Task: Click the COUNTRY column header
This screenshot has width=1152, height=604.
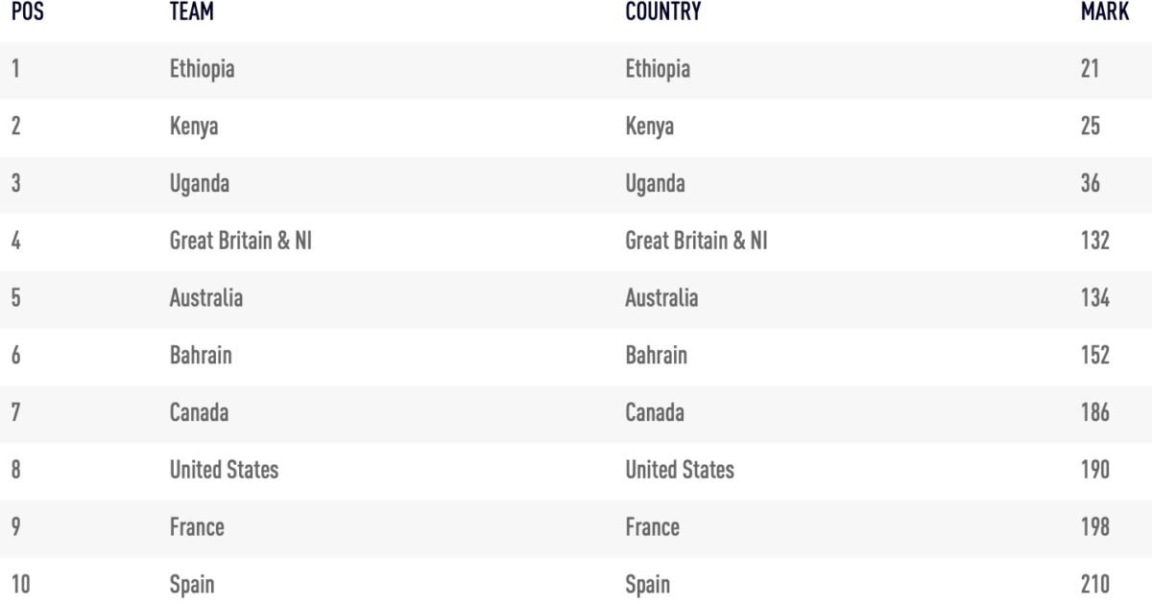Action: [662, 12]
